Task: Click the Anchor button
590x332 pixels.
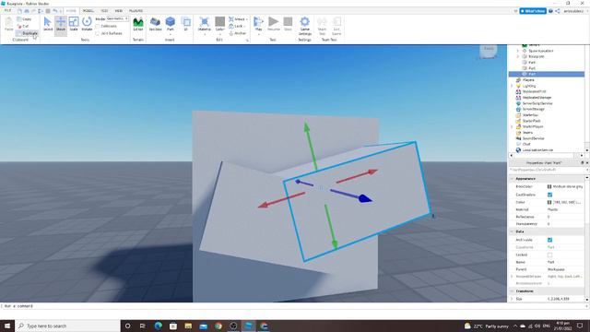Action: [238, 33]
